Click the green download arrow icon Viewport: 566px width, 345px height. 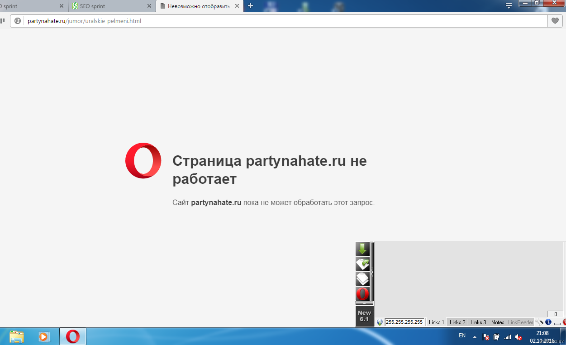362,249
